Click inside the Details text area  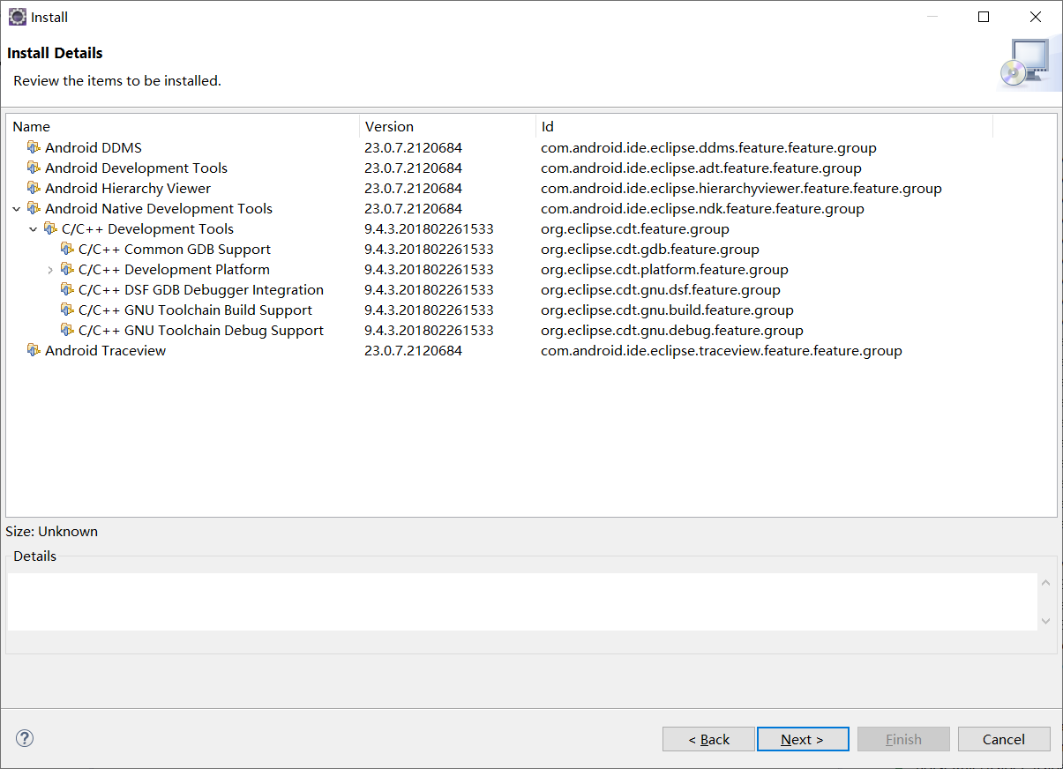(522, 601)
